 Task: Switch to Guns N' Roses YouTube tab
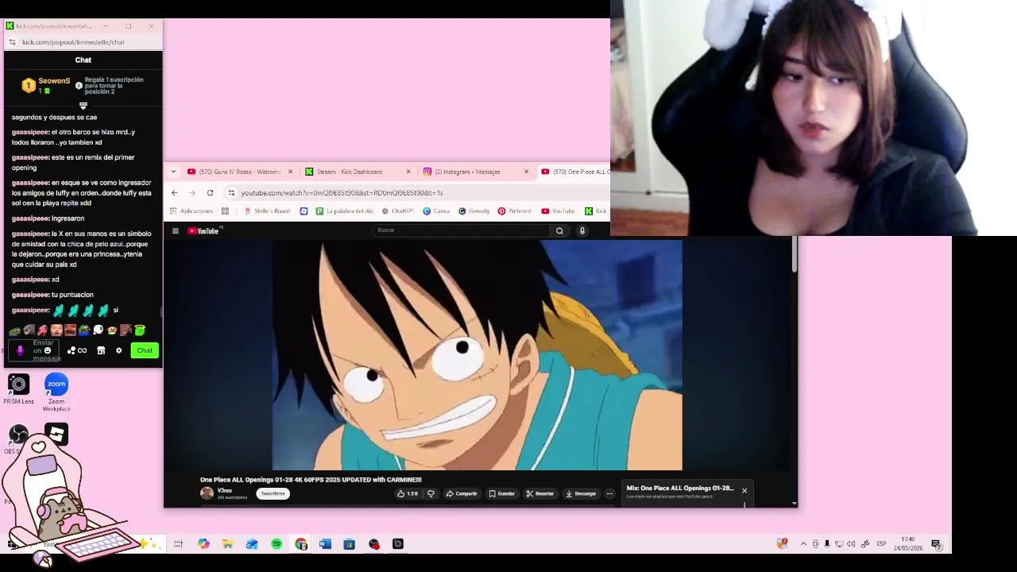(240, 172)
